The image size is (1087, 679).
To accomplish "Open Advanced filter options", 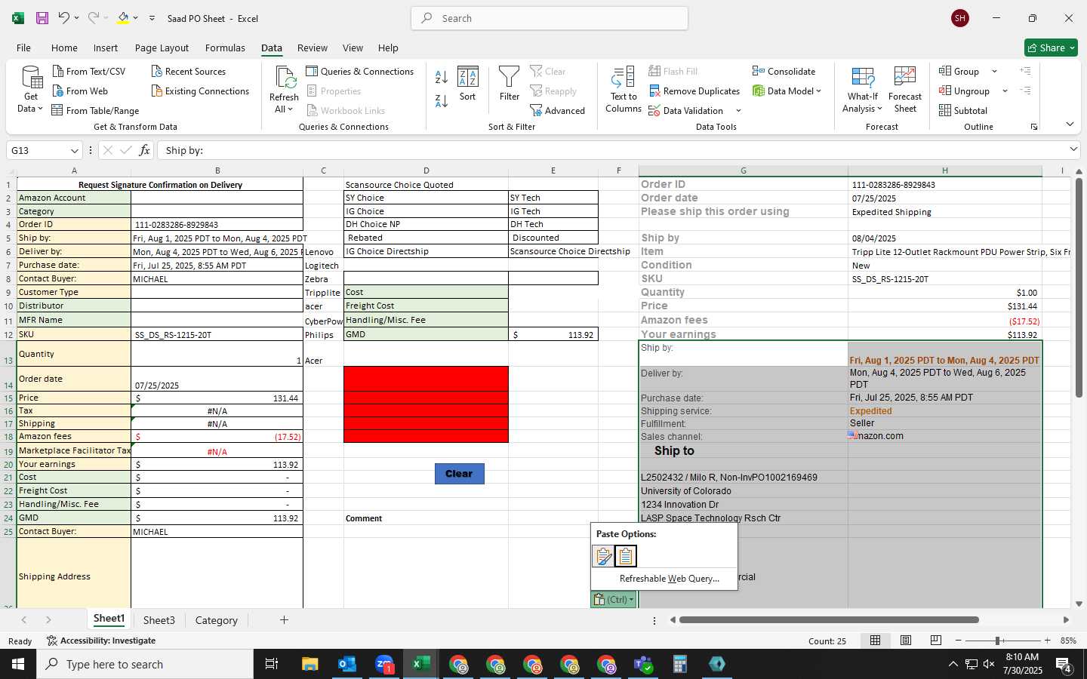I will (558, 110).
